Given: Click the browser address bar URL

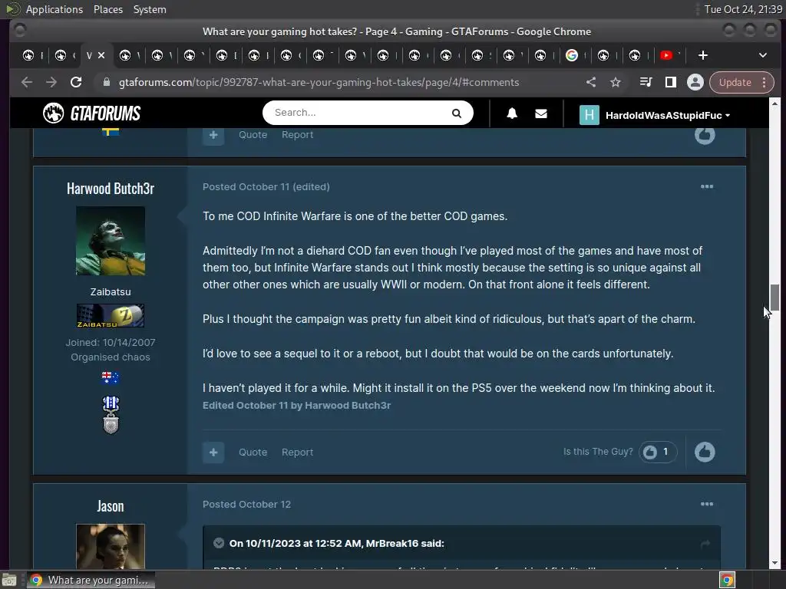Looking at the screenshot, I should pos(319,82).
